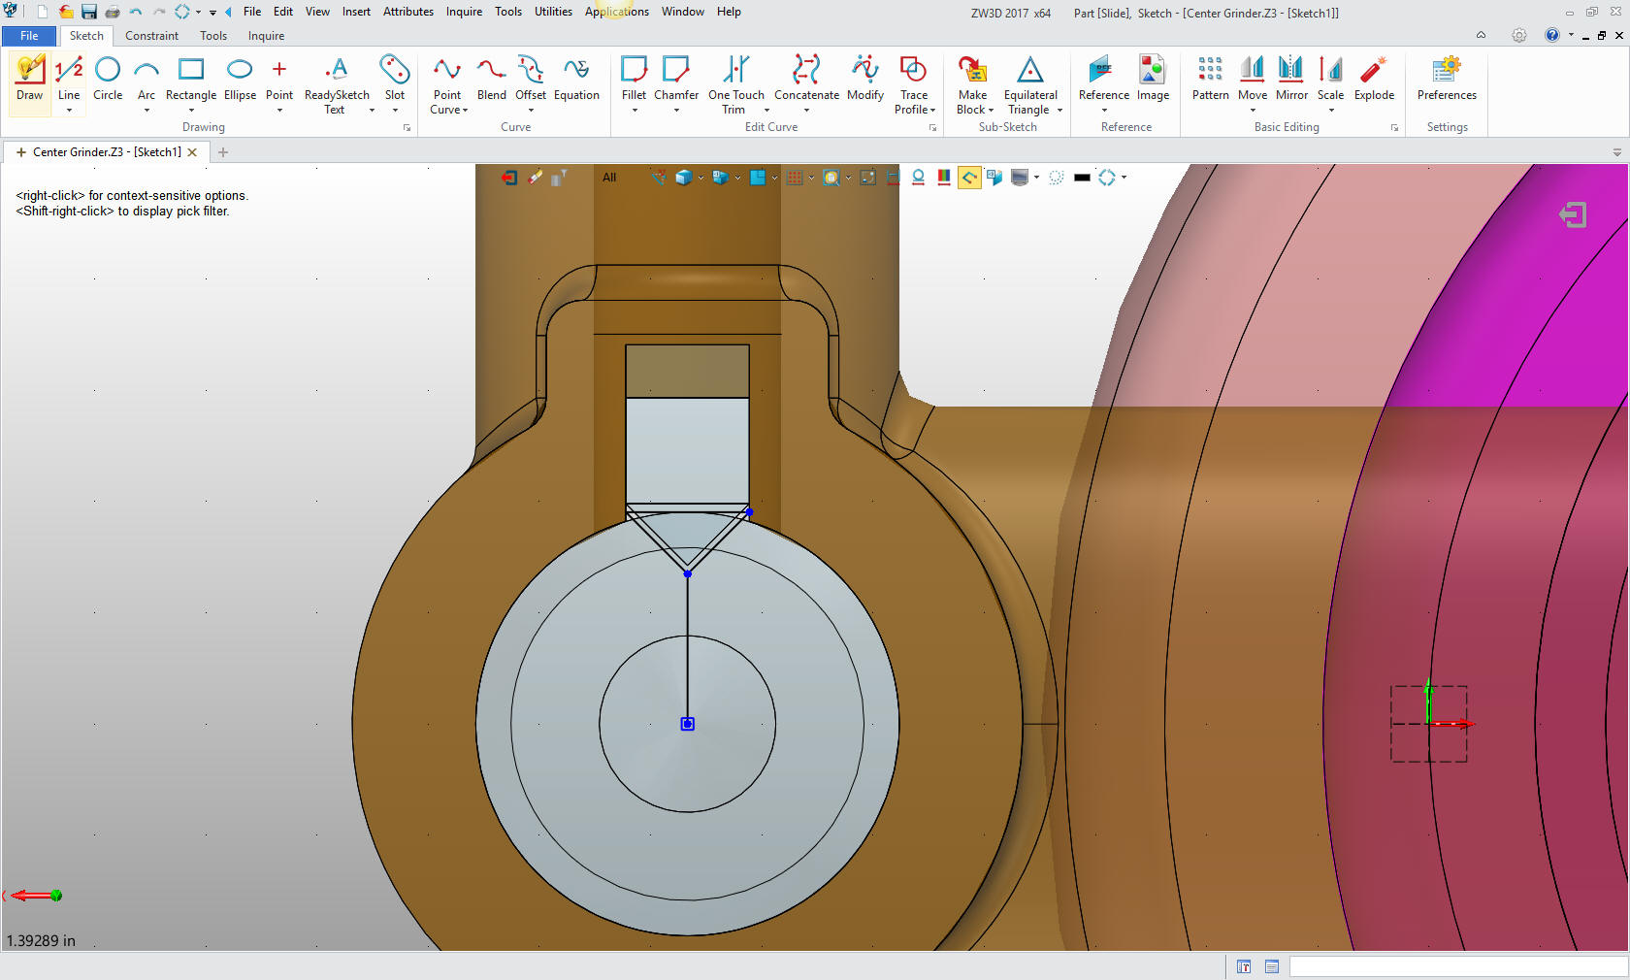The image size is (1630, 980).
Task: Click the Make Block tool
Action: pyautogui.click(x=973, y=85)
